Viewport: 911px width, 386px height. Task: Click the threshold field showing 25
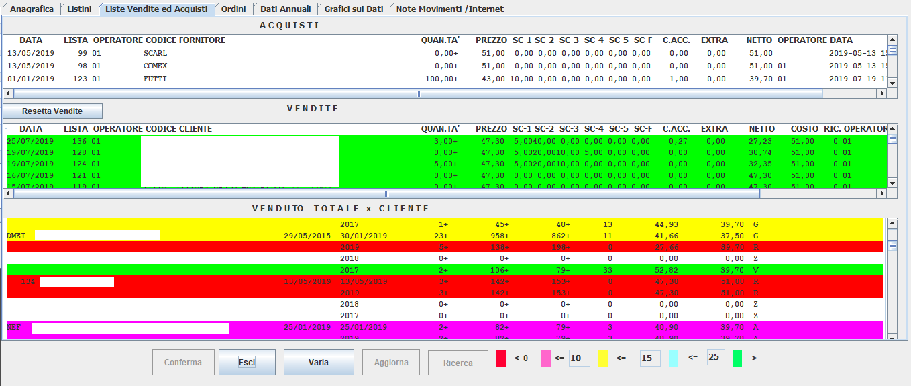click(716, 357)
